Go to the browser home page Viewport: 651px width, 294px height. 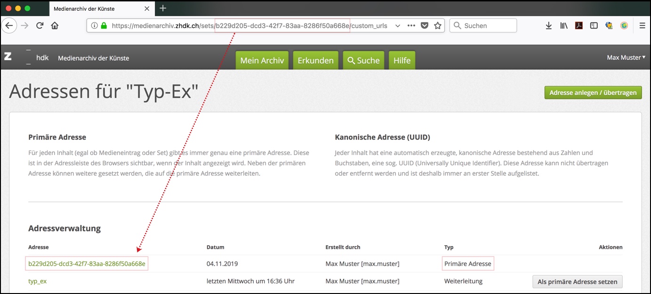click(55, 26)
